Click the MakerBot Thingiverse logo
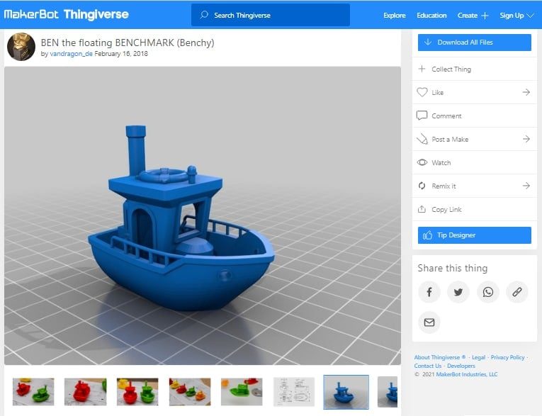Image resolution: width=542 pixels, height=416 pixels. click(x=66, y=14)
